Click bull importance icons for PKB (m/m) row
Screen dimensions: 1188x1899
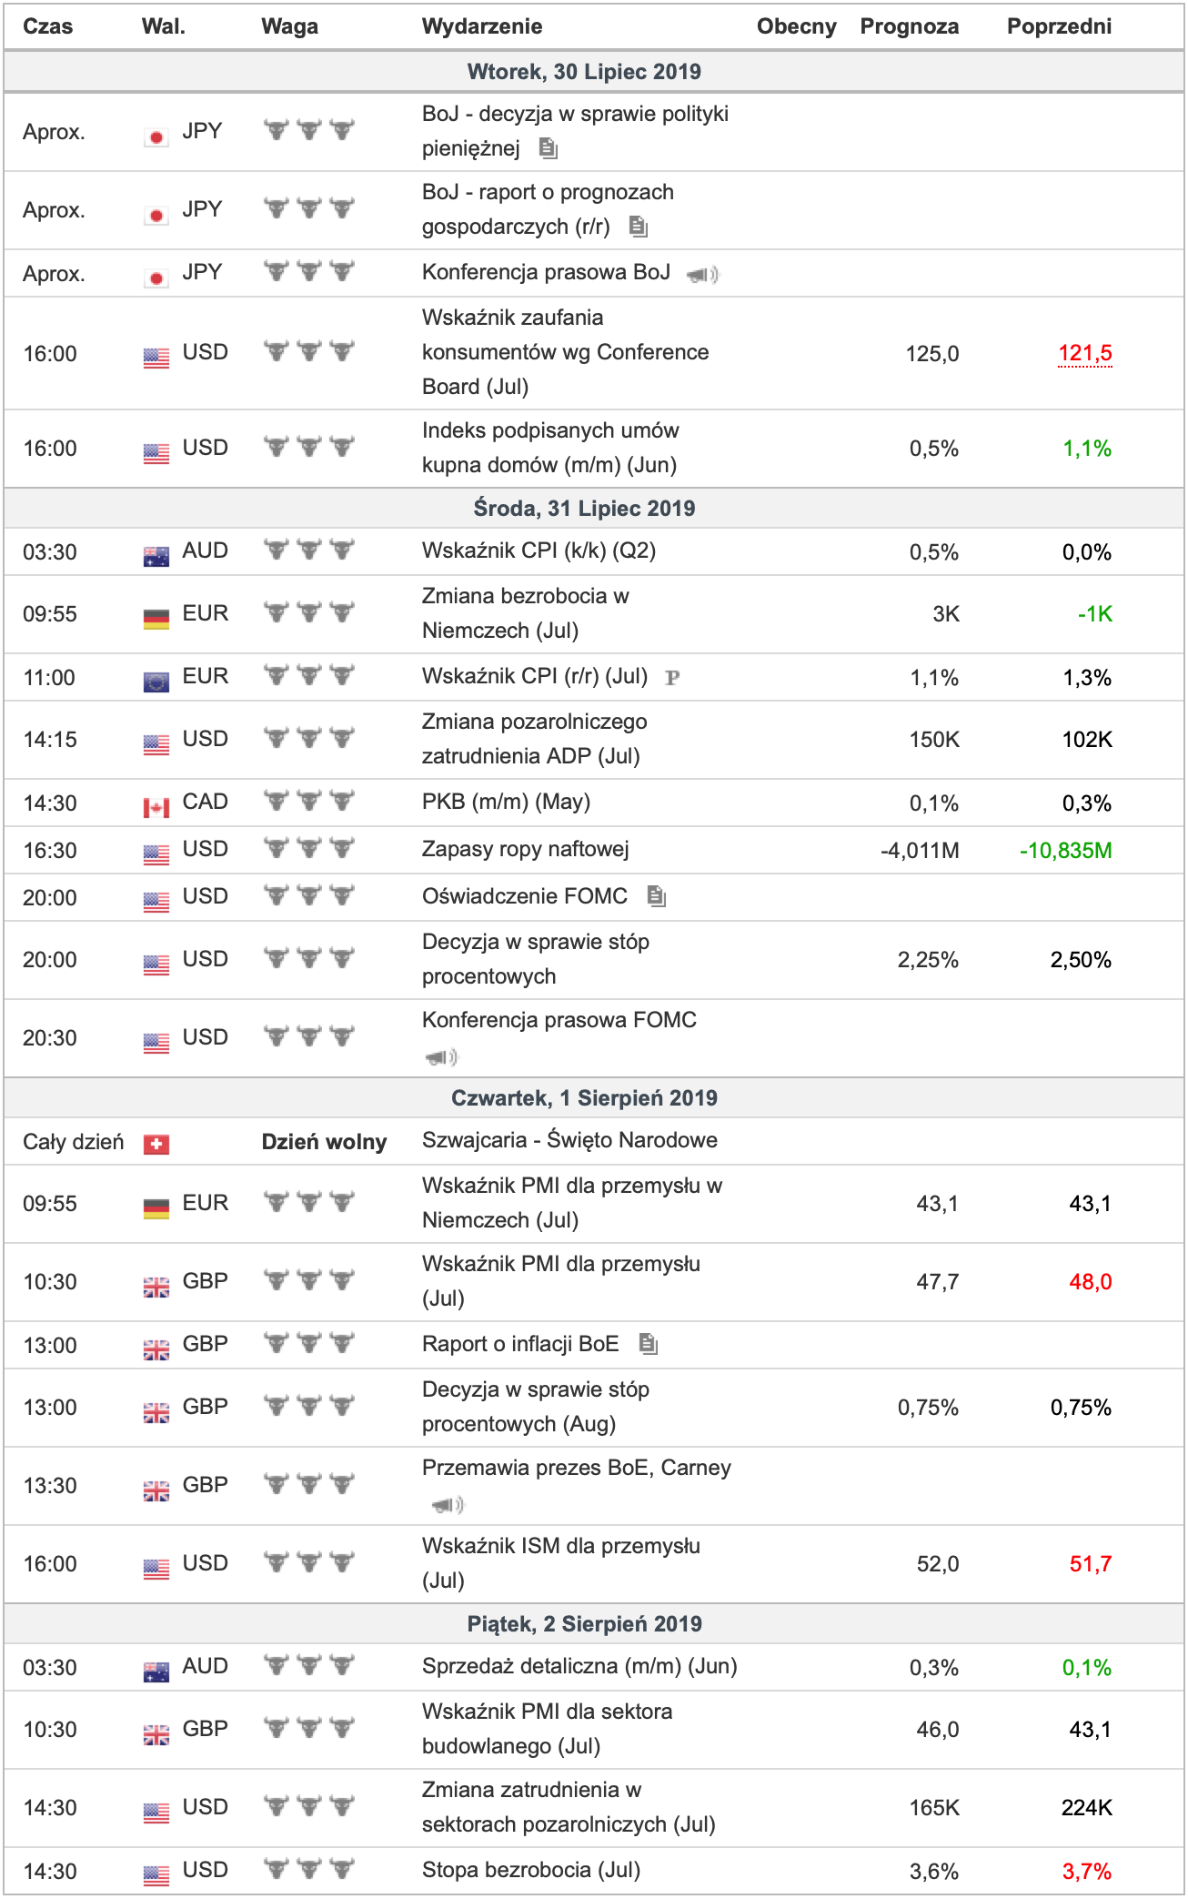[x=308, y=802]
